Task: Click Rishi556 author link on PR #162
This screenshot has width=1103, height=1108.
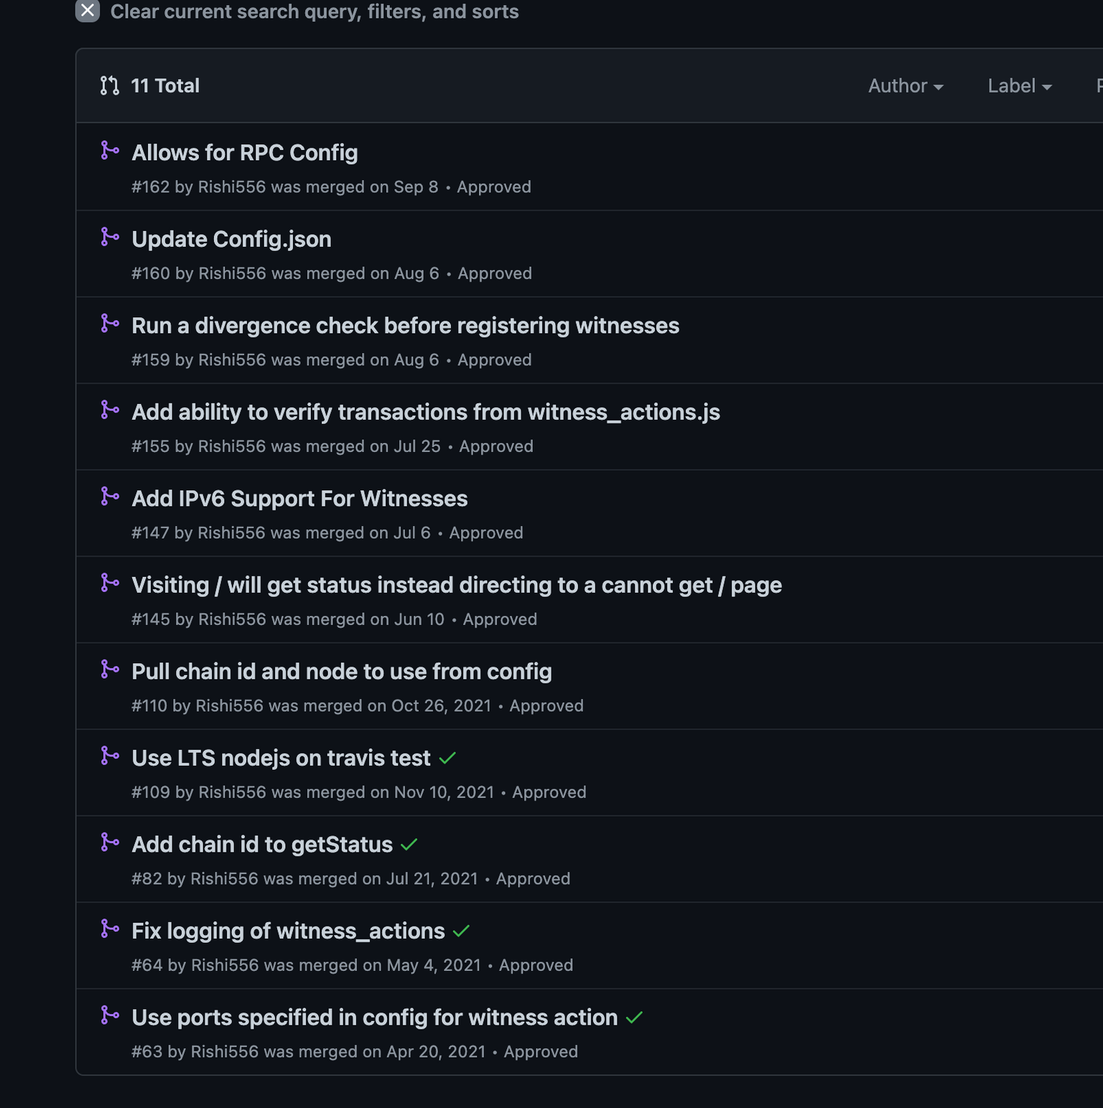Action: 232,187
